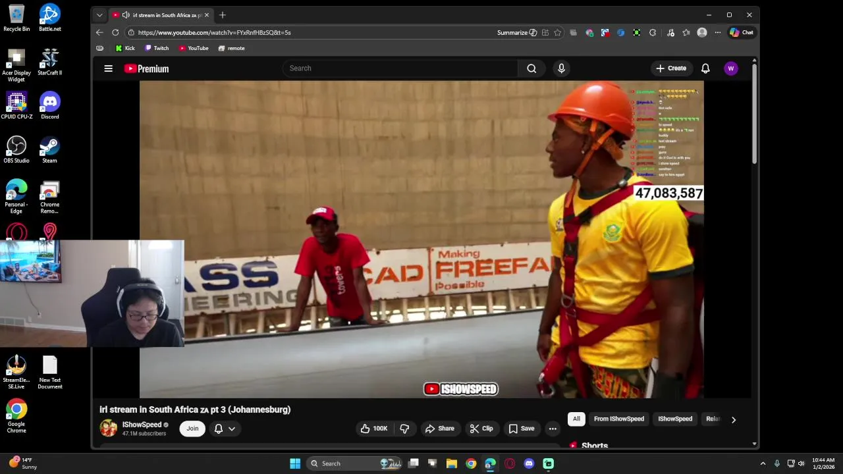The height and width of the screenshot is (474, 843).
Task: Open browser extensions puzzle icon
Action: [x=653, y=32]
